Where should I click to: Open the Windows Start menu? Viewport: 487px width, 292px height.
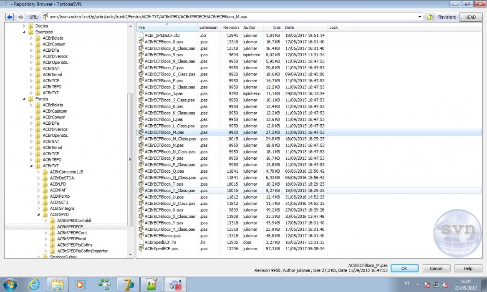(x=10, y=284)
